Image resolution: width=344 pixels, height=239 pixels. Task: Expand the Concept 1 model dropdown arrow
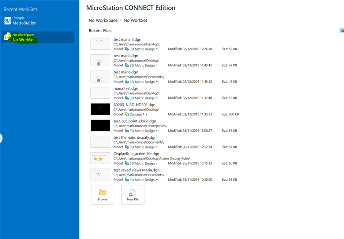tap(146, 114)
